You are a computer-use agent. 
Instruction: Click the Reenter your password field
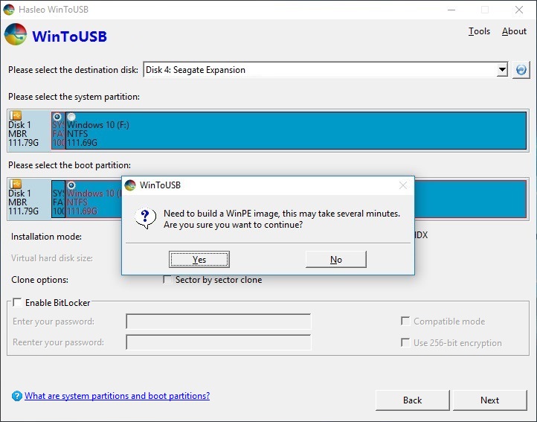pos(219,342)
